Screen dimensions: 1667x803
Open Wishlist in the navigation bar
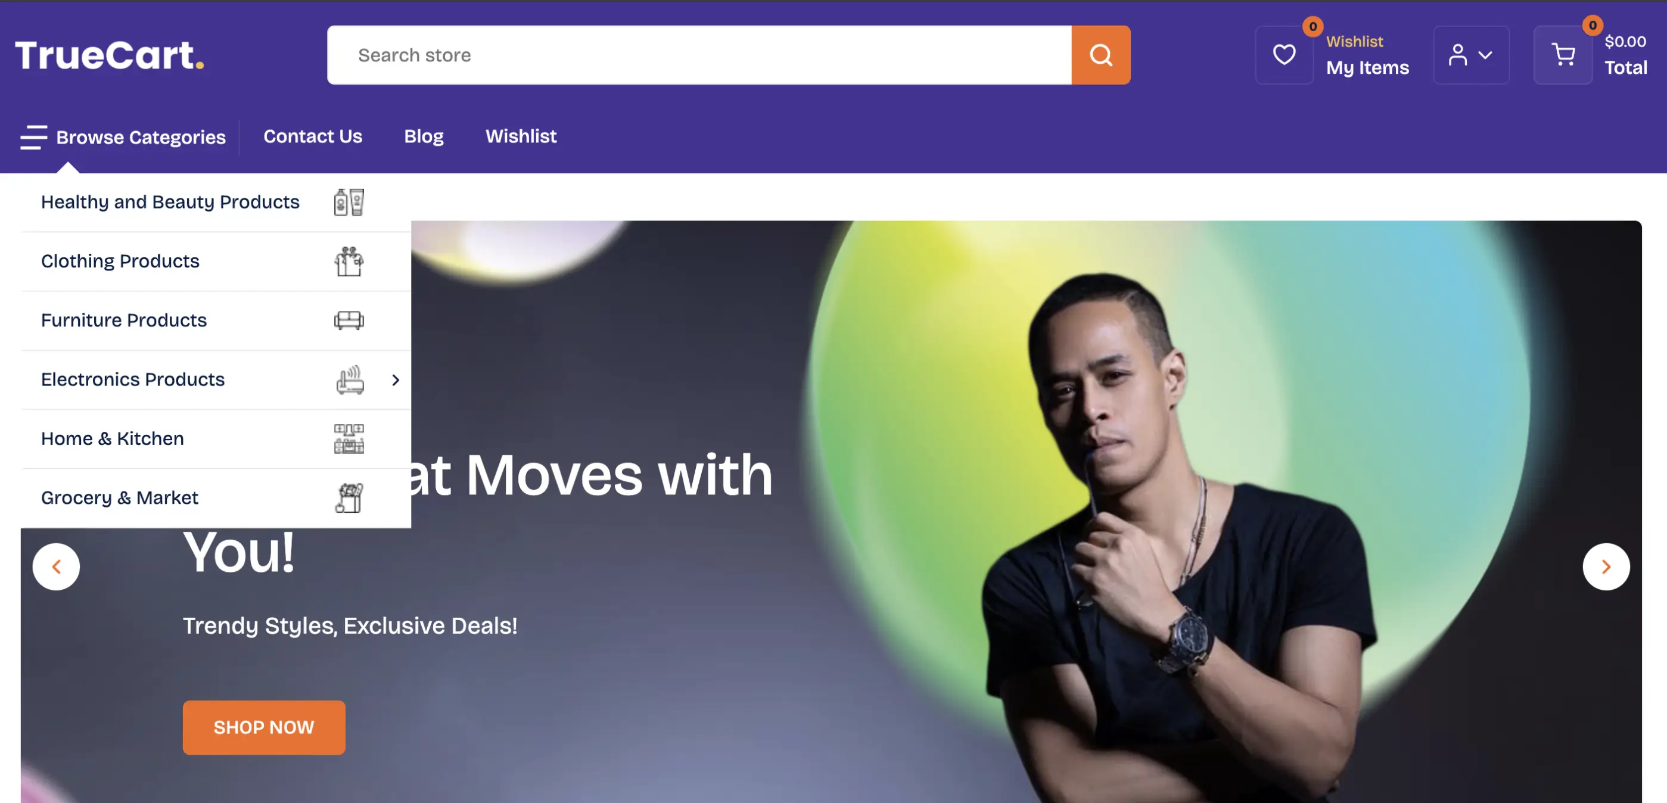(521, 136)
